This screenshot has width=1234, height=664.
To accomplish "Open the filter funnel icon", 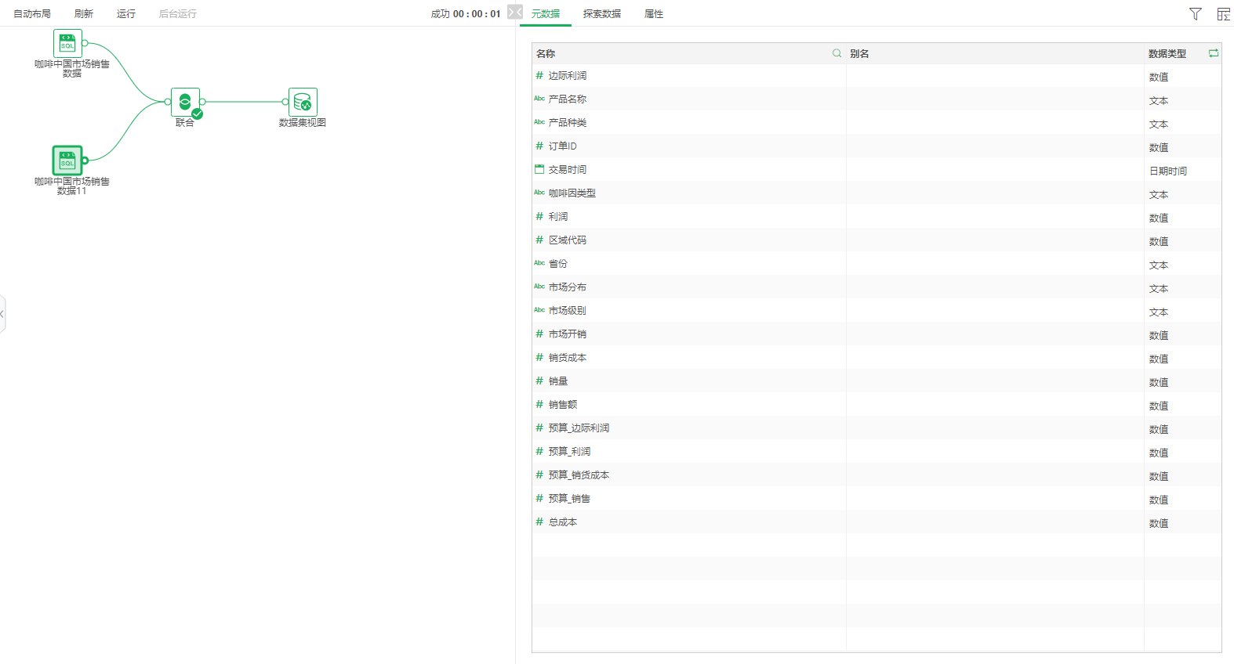I will tap(1195, 14).
